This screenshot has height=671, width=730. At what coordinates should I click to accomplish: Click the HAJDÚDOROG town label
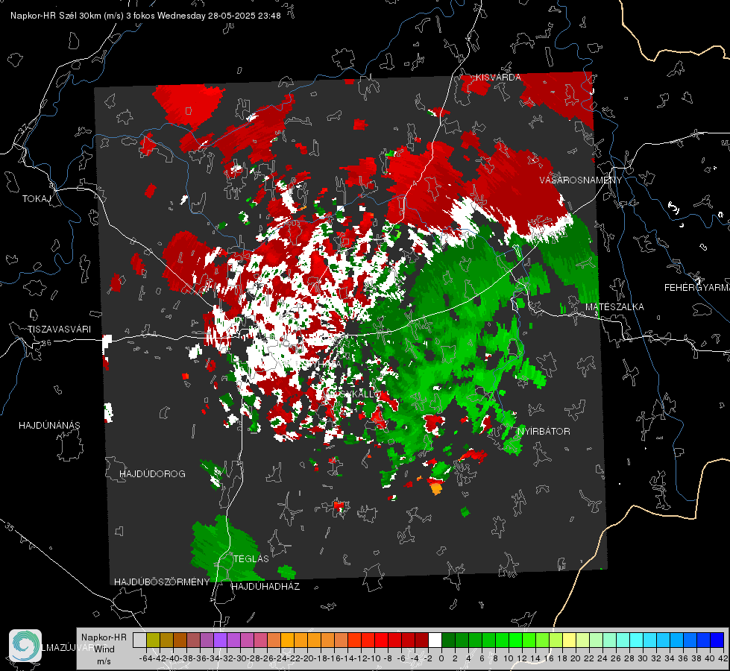coord(152,473)
